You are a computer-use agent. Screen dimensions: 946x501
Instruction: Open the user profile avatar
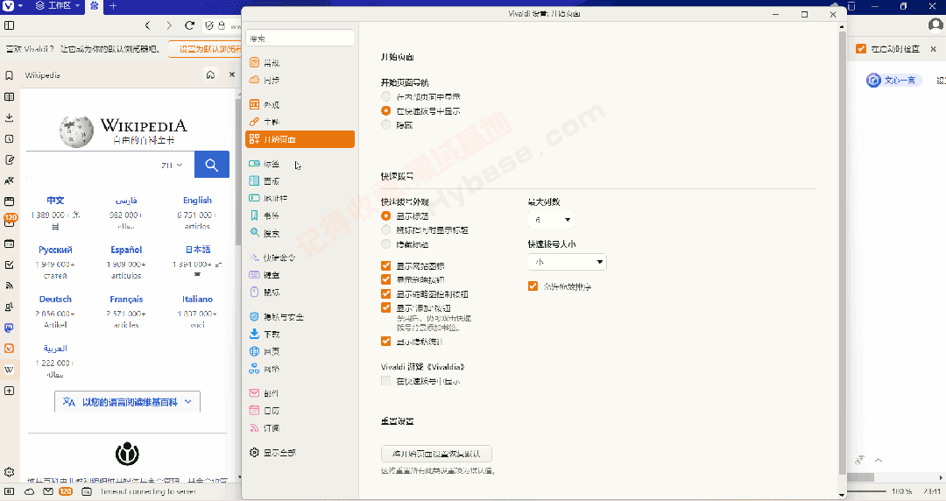[x=935, y=25]
